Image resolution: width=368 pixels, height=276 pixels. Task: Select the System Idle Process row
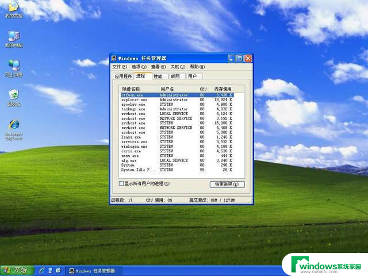coord(177,170)
